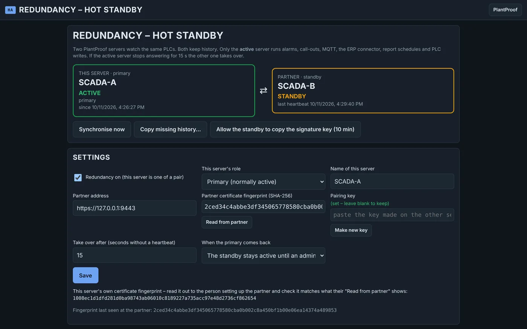Click the Pairing key label
Image resolution: width=527 pixels, height=329 pixels.
tap(343, 196)
